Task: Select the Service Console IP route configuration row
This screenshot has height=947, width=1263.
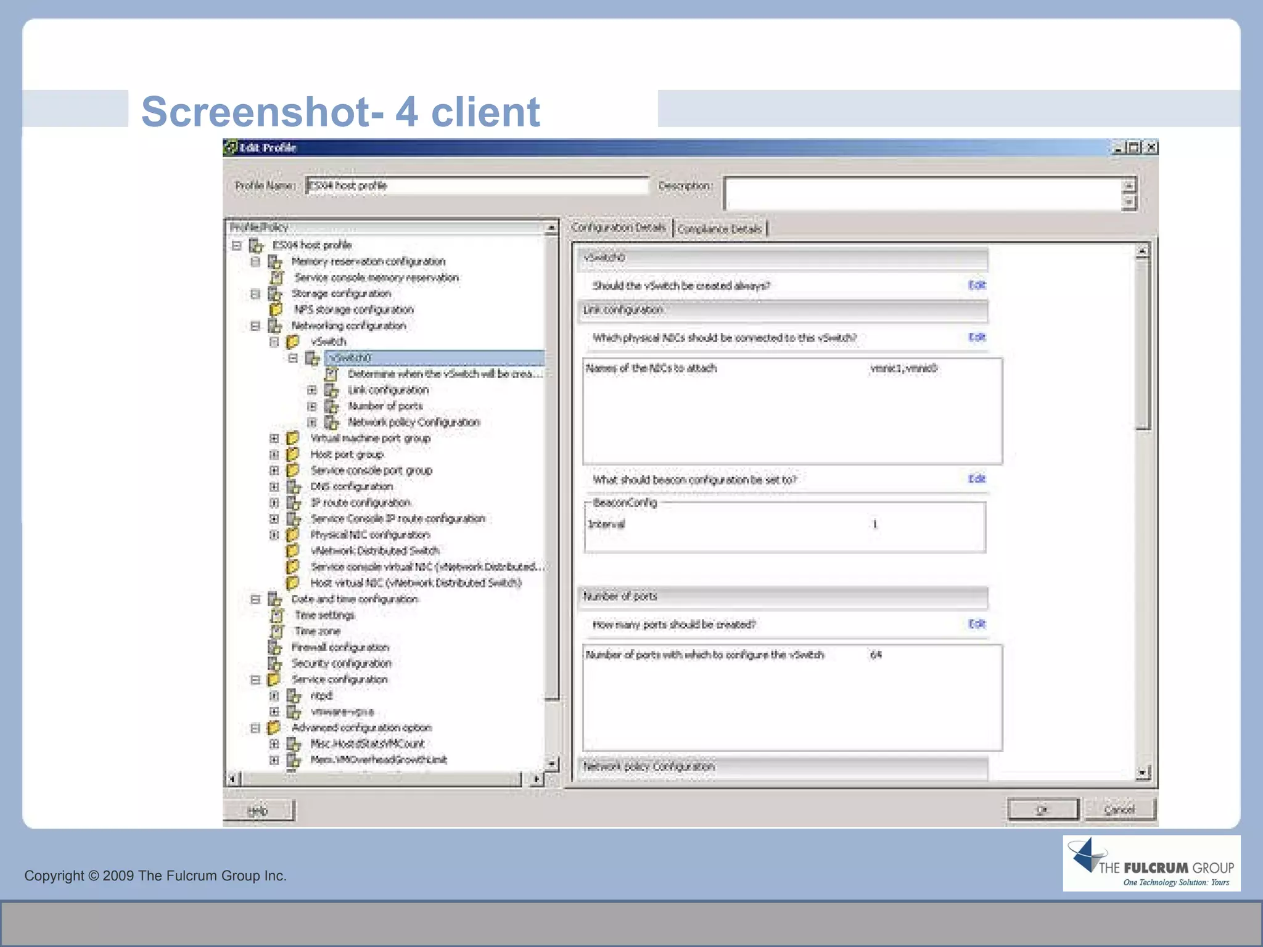Action: click(398, 519)
